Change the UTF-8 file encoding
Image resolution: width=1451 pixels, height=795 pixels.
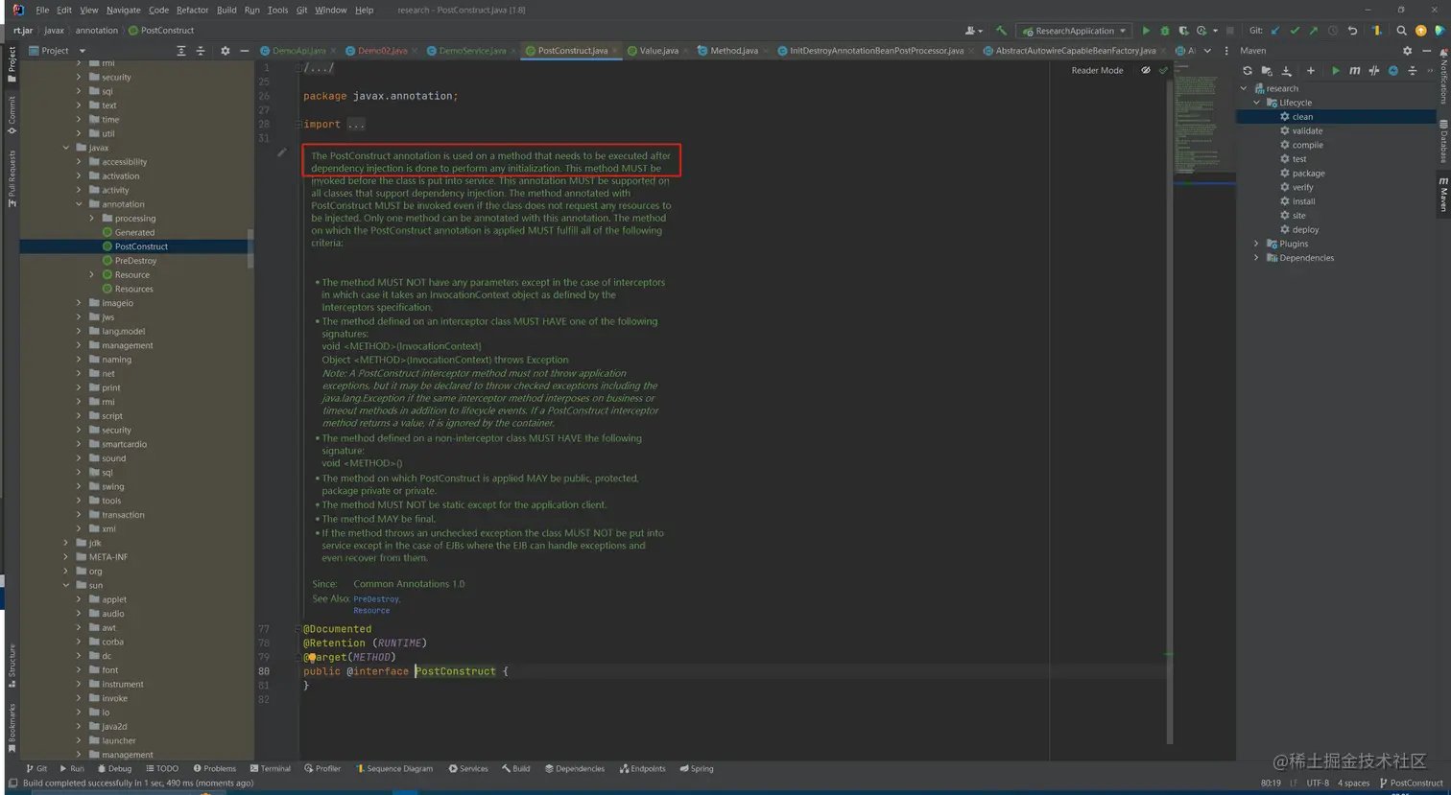click(1318, 783)
